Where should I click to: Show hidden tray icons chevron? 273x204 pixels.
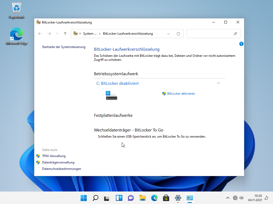pyautogui.click(x=227, y=198)
